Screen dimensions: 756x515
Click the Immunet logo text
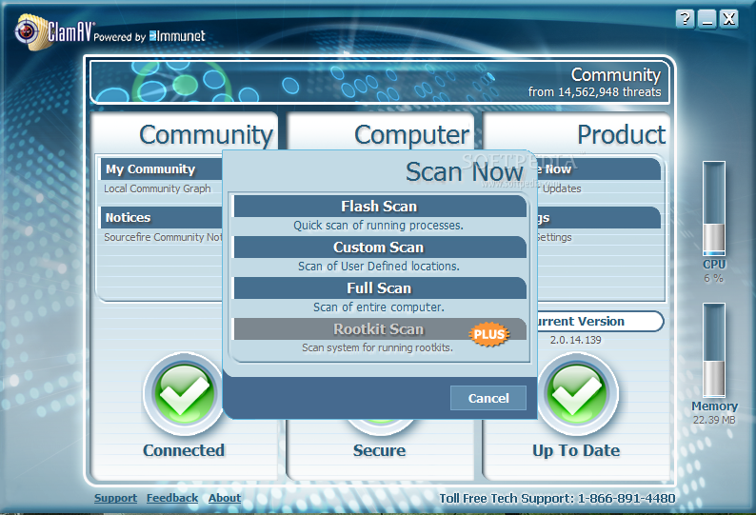point(177,35)
